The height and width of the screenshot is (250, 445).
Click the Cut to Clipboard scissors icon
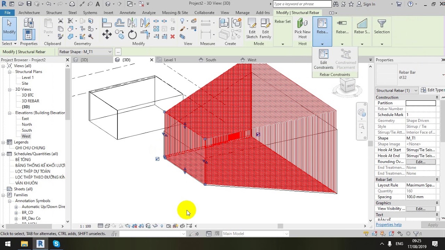tap(60, 21)
